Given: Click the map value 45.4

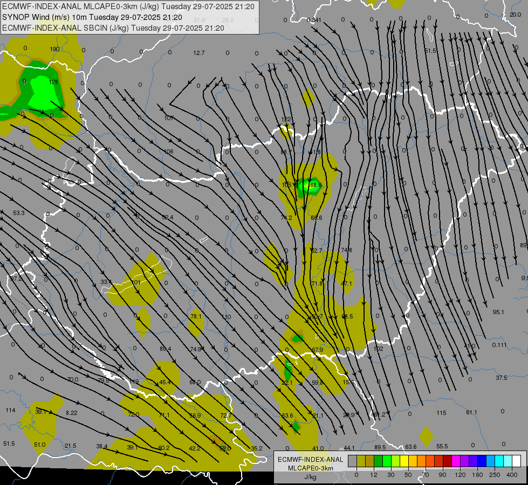Looking at the screenshot, I should [x=165, y=383].
